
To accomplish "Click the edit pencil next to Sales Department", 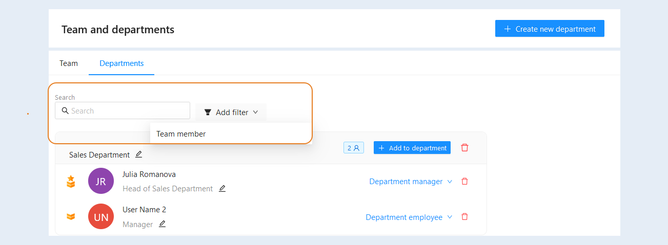I will [138, 154].
